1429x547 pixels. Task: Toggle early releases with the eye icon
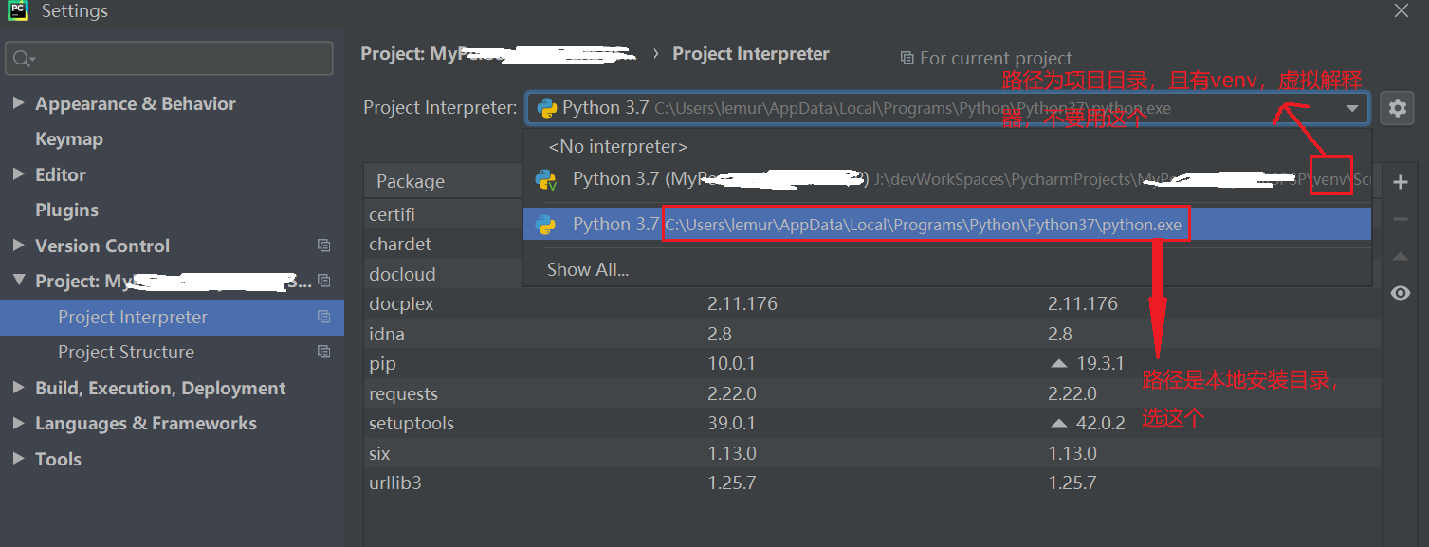coord(1401,292)
